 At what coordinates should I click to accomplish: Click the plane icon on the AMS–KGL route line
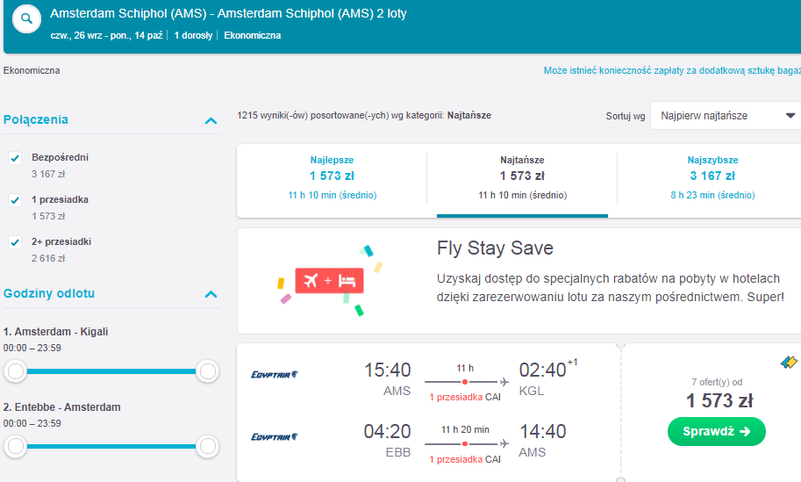[x=504, y=382]
